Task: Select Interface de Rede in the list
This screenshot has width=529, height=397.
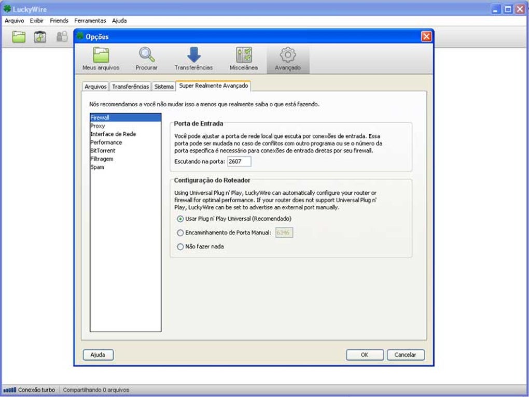Action: [126, 134]
